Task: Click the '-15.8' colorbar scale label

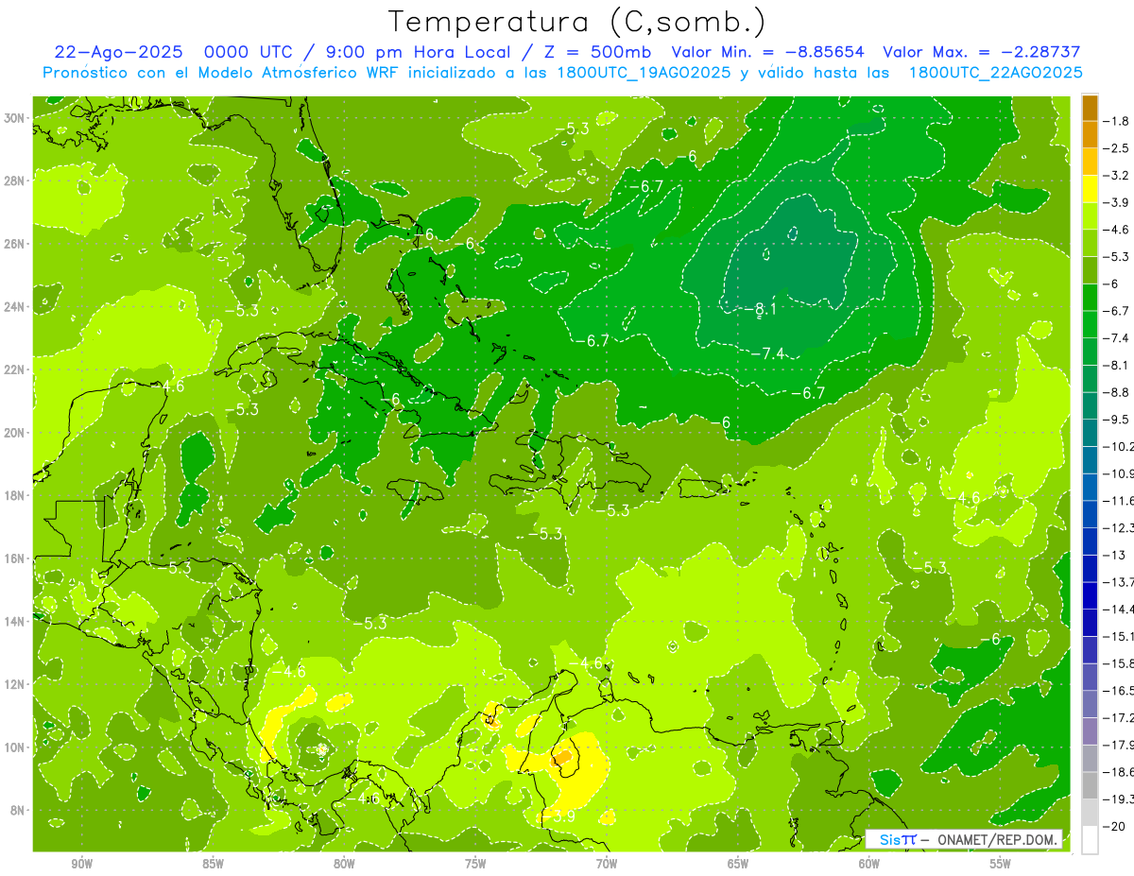Action: [x=1118, y=663]
